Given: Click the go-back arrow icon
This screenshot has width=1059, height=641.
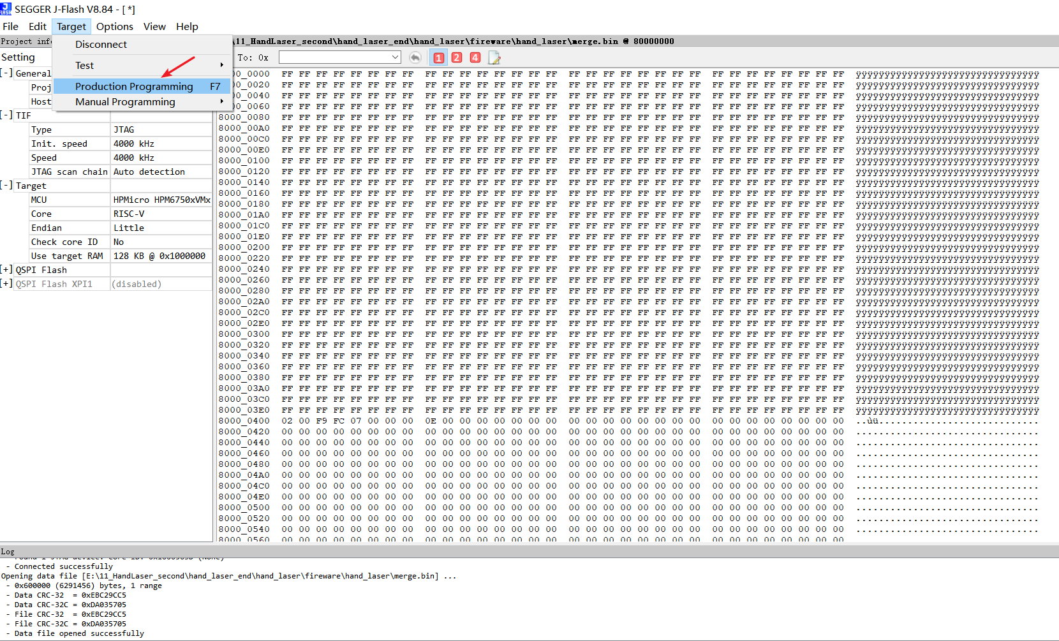Looking at the screenshot, I should [415, 57].
